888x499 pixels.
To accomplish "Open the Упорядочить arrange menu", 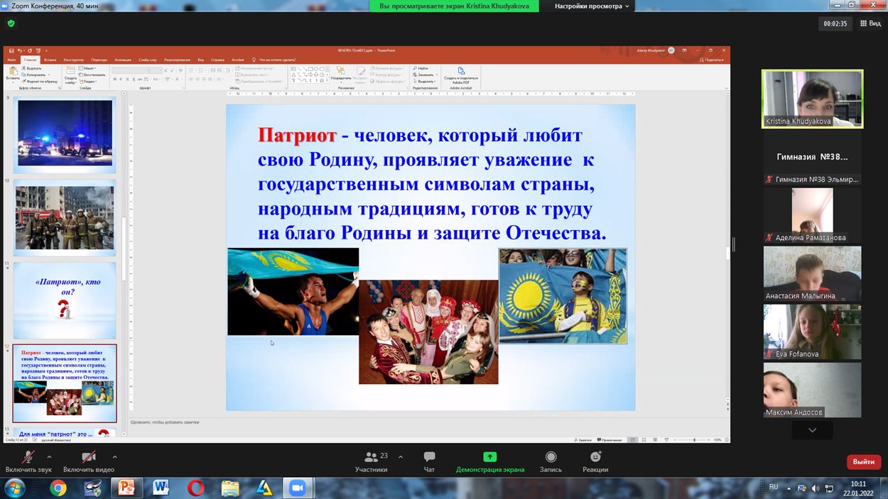I will click(340, 75).
